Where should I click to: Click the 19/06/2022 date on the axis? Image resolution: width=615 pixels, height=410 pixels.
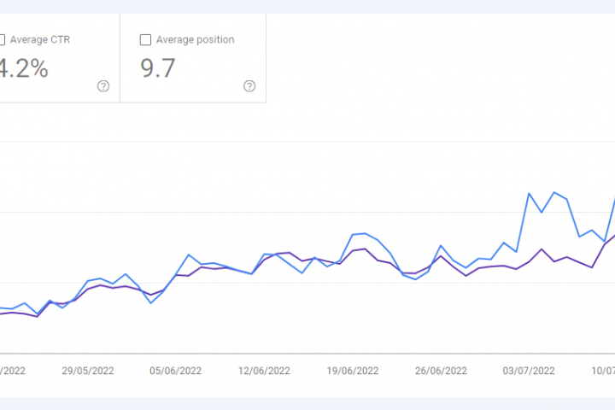tap(352, 371)
